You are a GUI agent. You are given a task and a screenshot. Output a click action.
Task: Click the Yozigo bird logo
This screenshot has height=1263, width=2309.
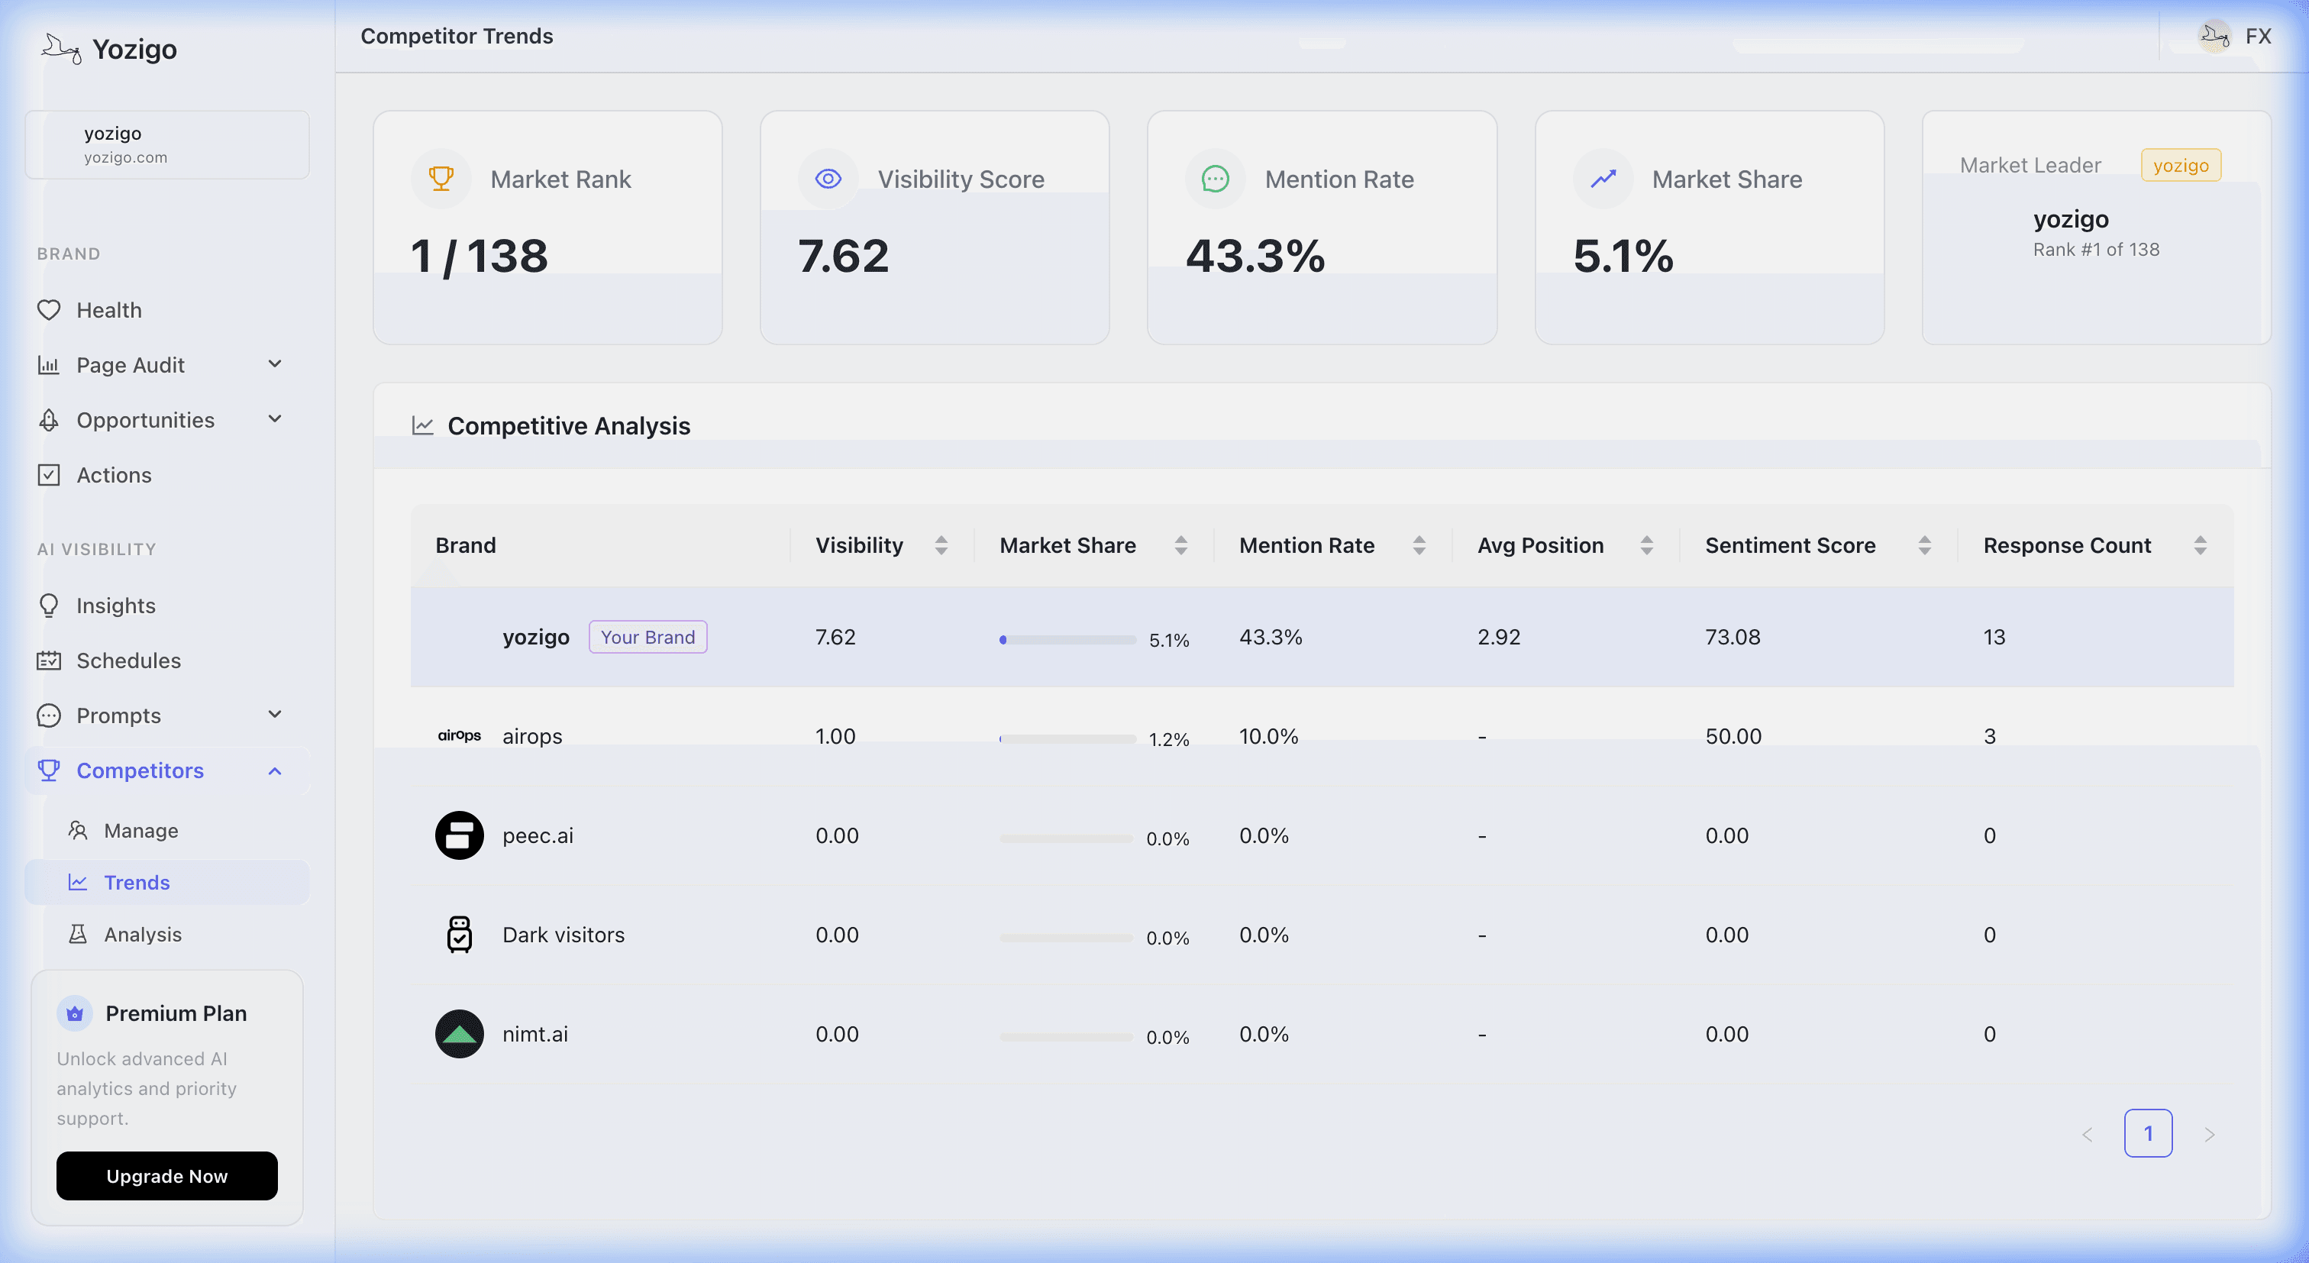61,48
